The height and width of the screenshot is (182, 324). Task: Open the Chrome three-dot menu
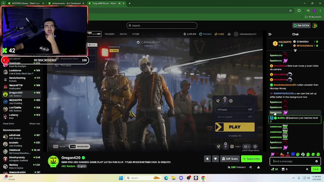320,11
